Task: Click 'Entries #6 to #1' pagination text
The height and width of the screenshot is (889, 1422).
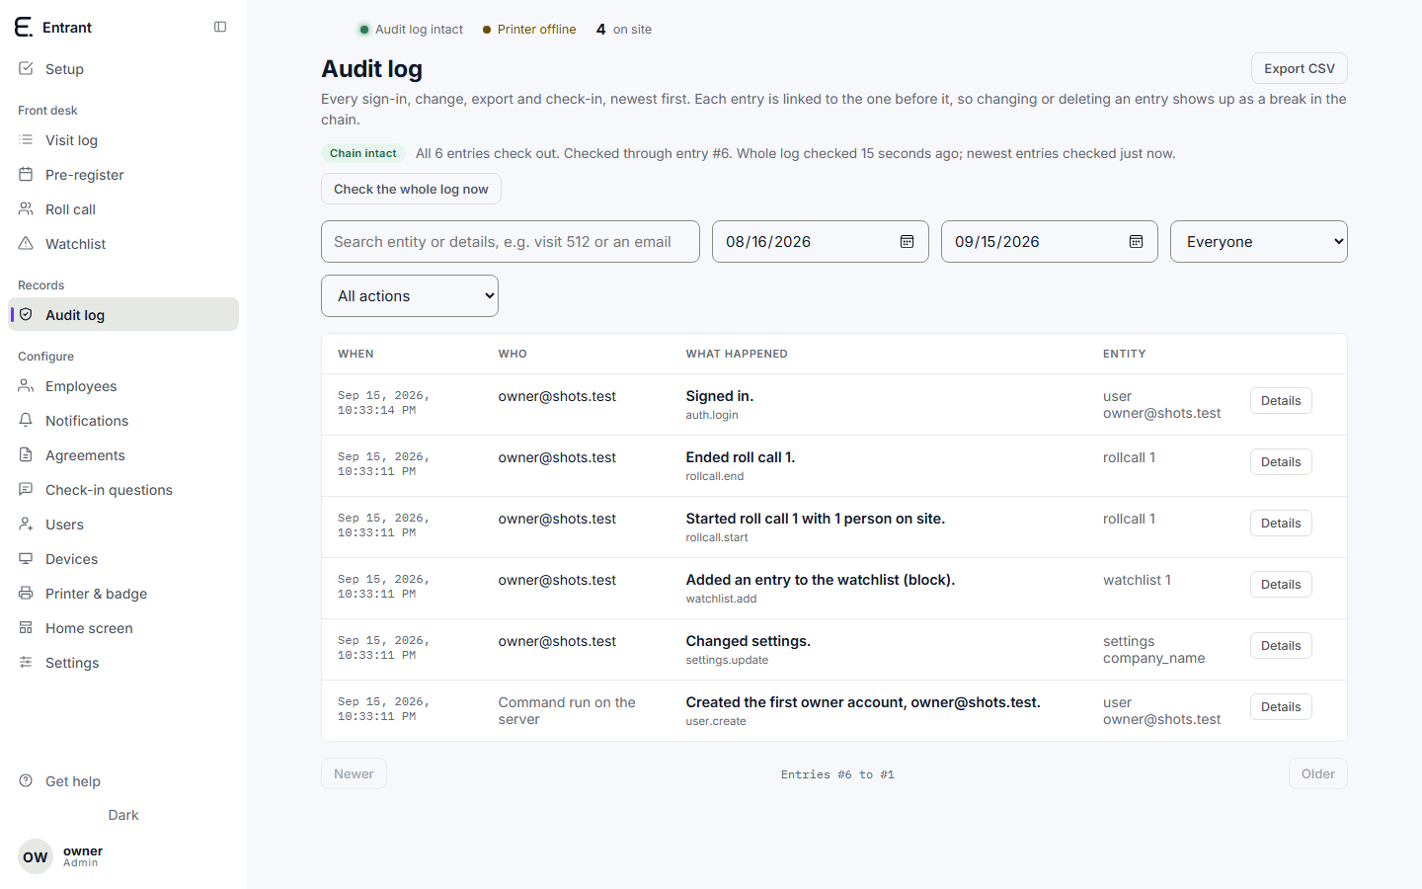Action: pyautogui.click(x=837, y=774)
